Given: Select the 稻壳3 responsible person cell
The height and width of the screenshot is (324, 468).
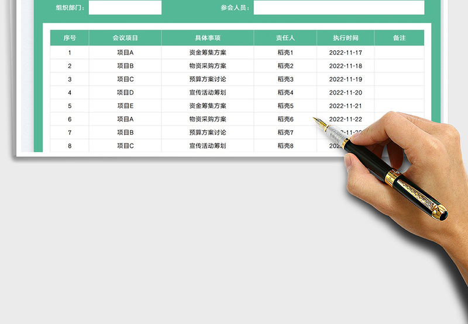Looking at the screenshot, I should (285, 79).
